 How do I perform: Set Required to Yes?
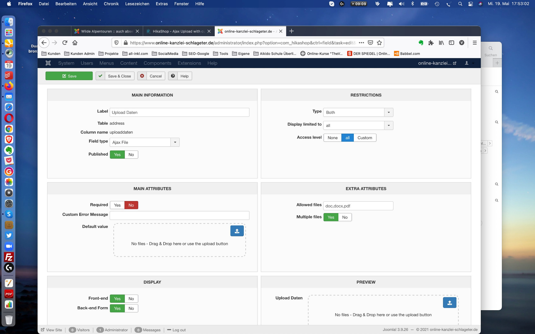(117, 205)
